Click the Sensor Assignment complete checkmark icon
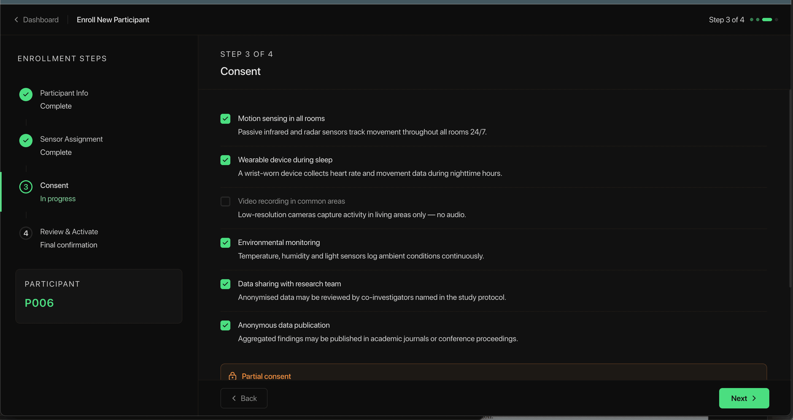 (x=26, y=141)
